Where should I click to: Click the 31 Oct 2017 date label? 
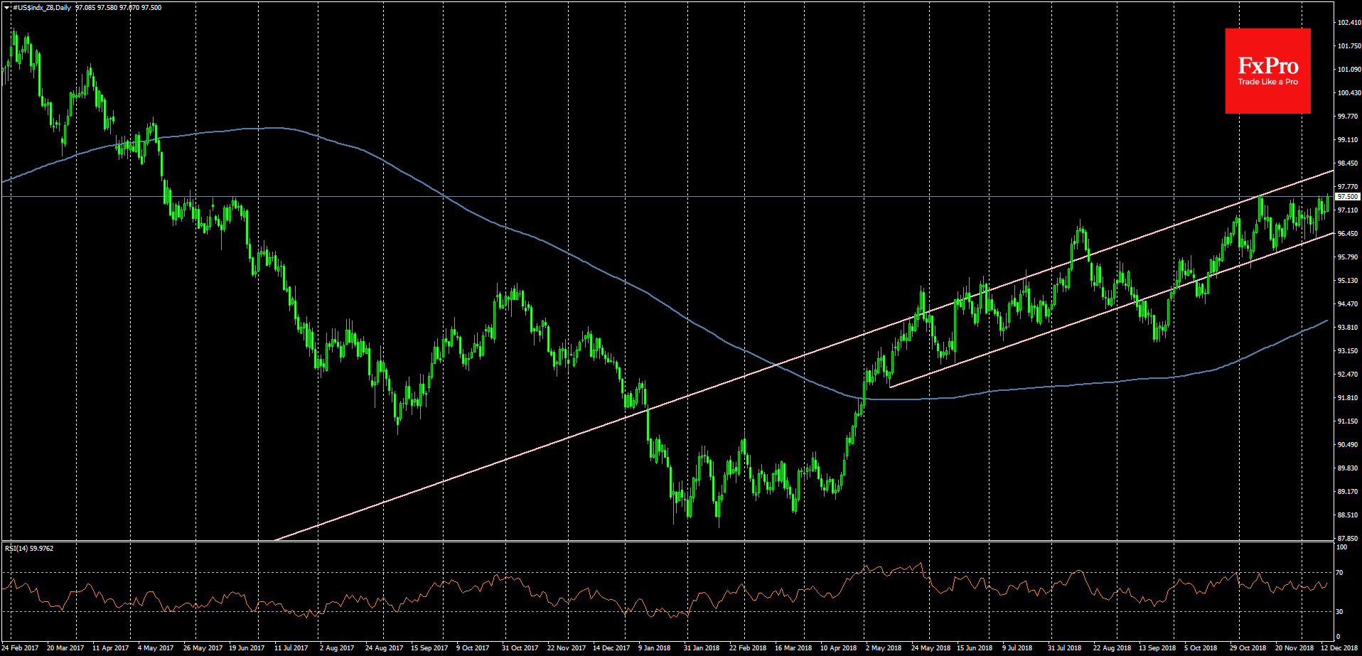[x=520, y=647]
